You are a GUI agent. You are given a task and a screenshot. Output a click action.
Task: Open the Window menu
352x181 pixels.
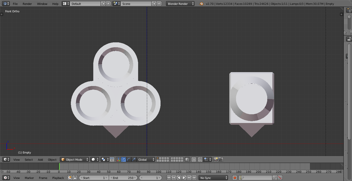pos(42,4)
